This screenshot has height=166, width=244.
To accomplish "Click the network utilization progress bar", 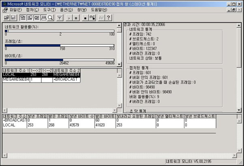I will [60, 31].
